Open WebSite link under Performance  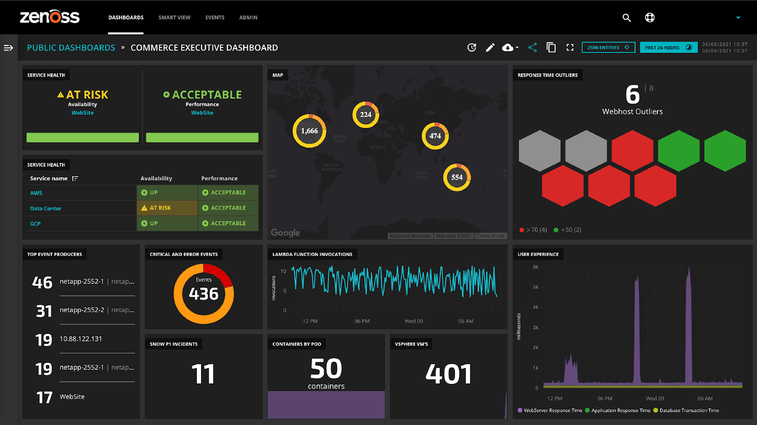click(202, 113)
